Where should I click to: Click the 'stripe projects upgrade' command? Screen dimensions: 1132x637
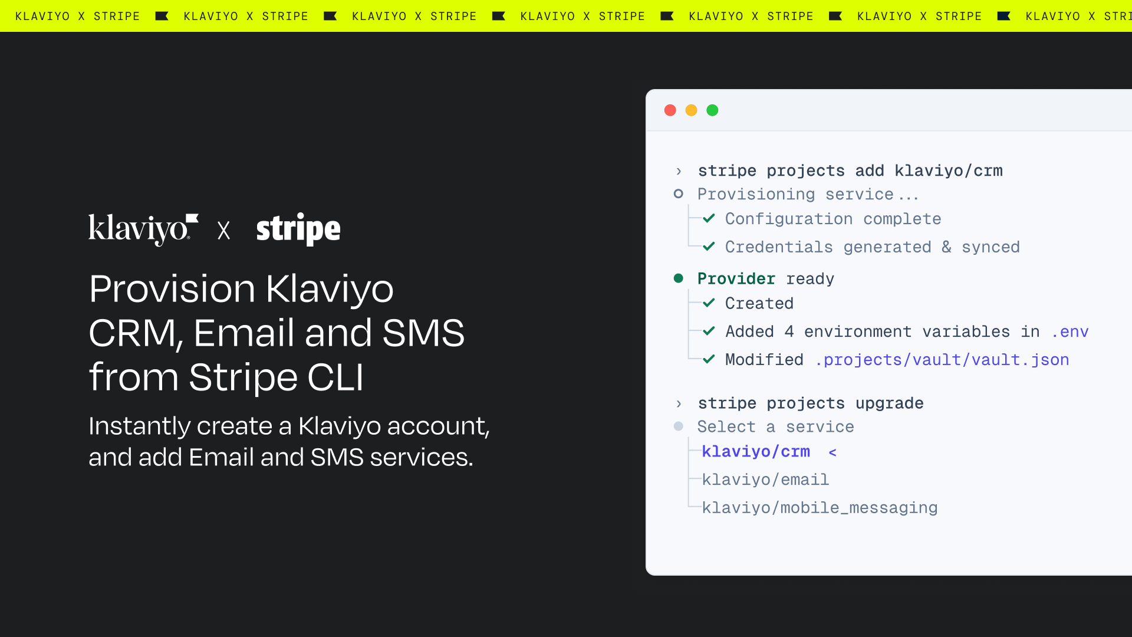click(x=811, y=403)
